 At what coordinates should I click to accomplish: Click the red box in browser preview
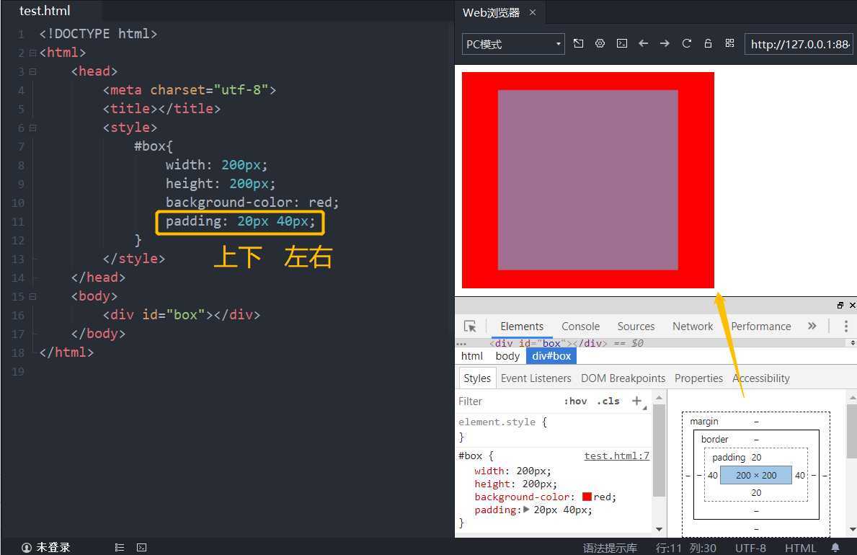(588, 180)
